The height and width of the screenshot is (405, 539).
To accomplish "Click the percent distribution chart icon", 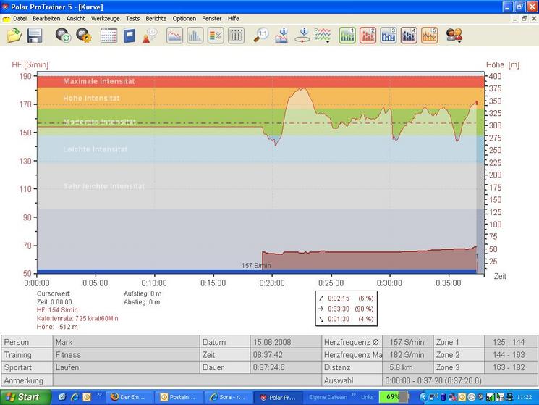I will click(216, 35).
